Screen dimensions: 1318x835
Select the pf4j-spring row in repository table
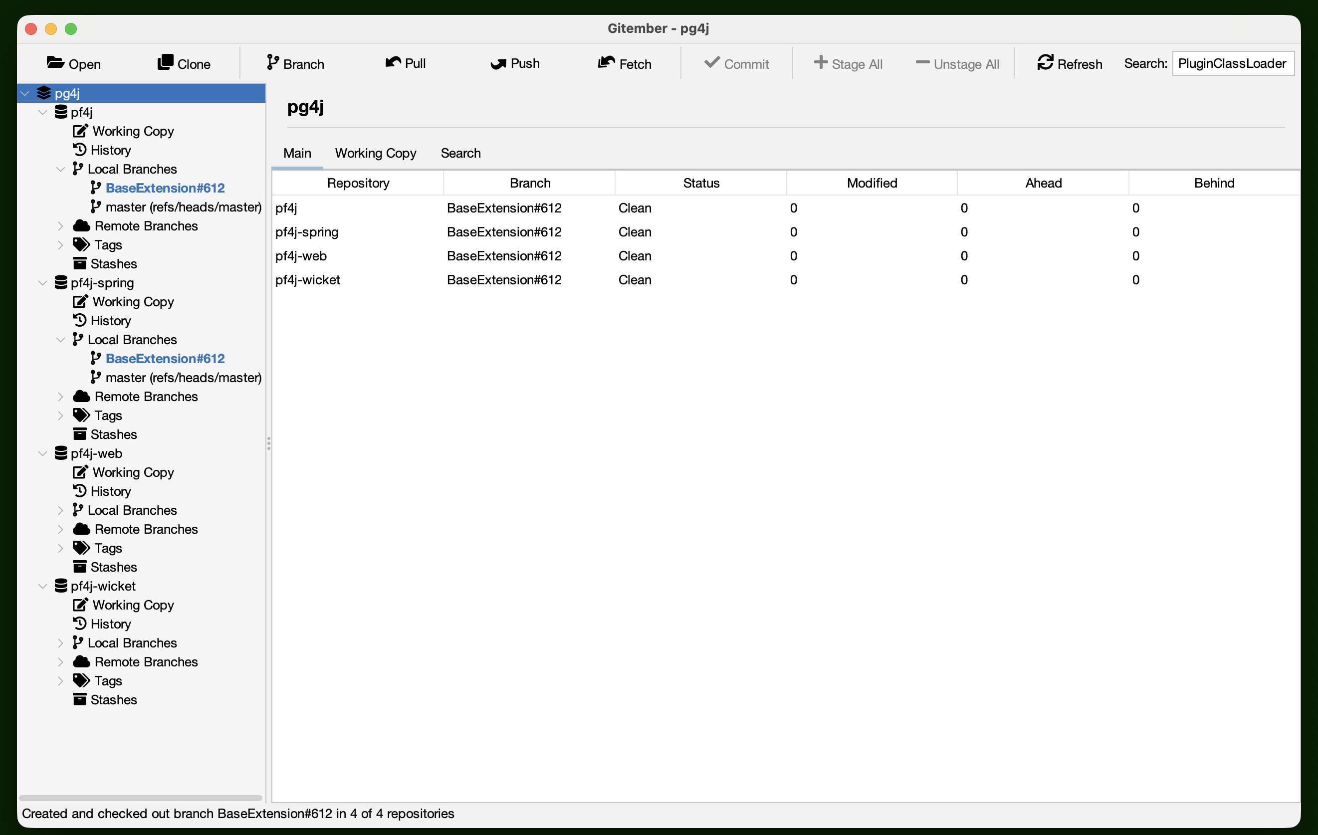pyautogui.click(x=785, y=232)
